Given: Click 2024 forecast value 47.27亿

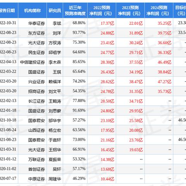Looking at the screenshot, I should point(165,82).
